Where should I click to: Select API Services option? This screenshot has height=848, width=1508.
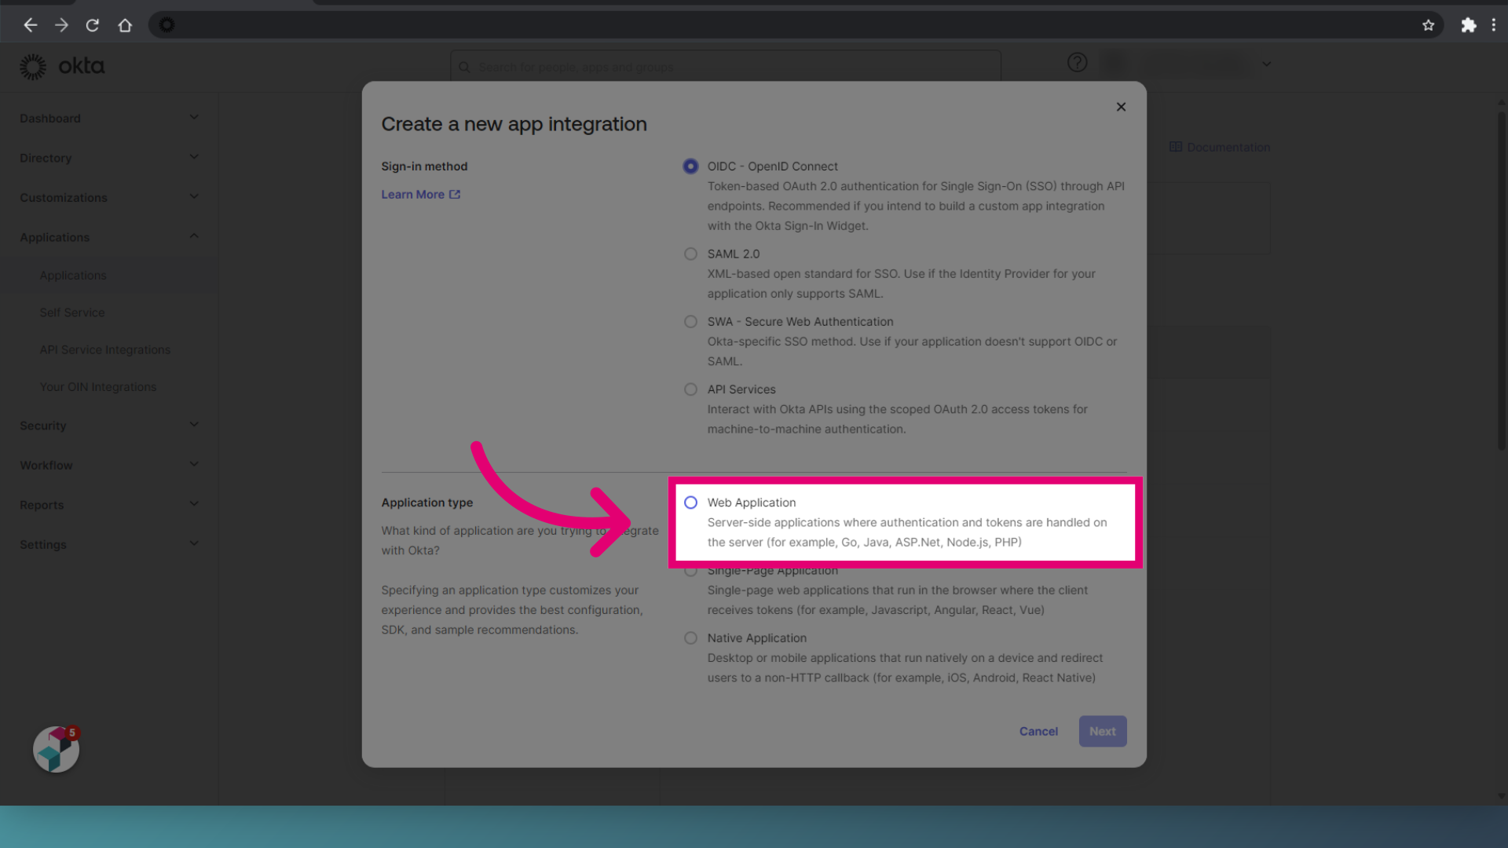(x=690, y=389)
